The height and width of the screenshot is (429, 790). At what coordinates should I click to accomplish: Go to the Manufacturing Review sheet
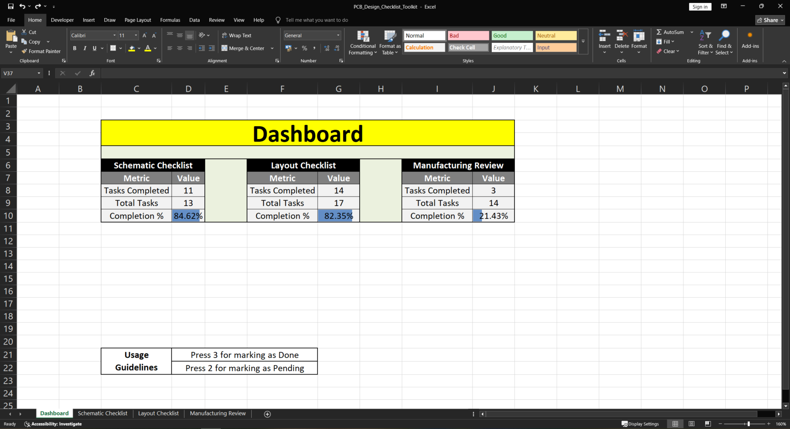(x=217, y=413)
